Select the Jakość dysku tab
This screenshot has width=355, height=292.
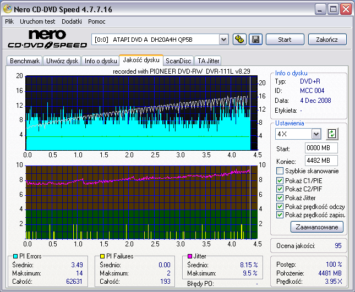(141, 60)
